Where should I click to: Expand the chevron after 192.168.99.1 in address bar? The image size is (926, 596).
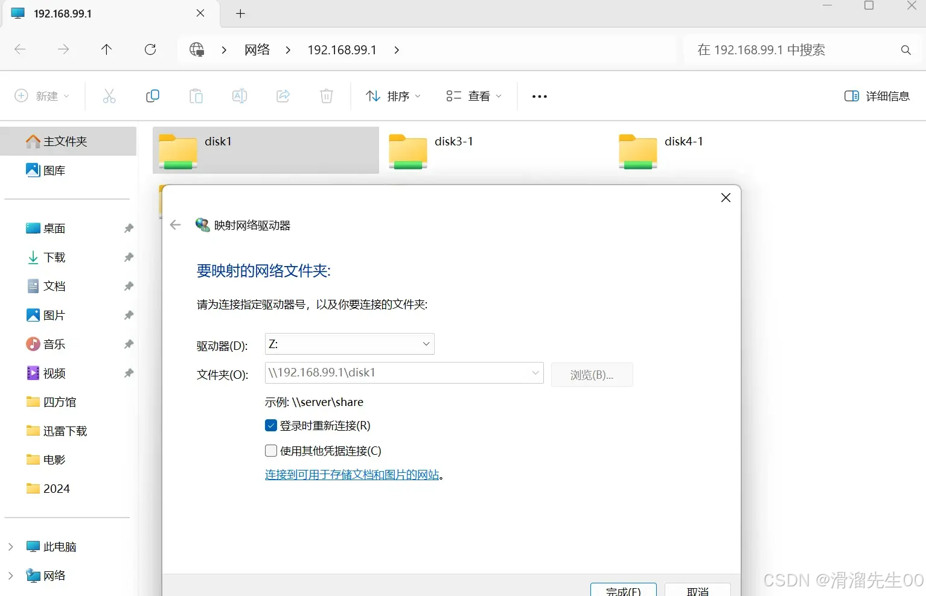[x=397, y=50]
